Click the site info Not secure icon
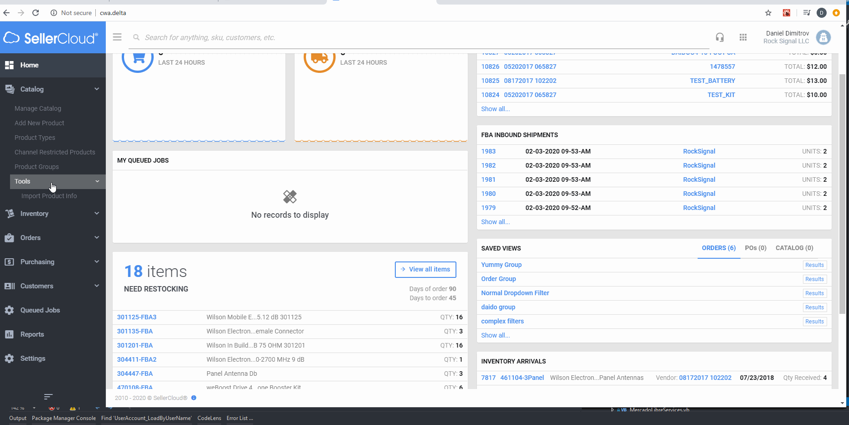The width and height of the screenshot is (849, 425). click(53, 13)
